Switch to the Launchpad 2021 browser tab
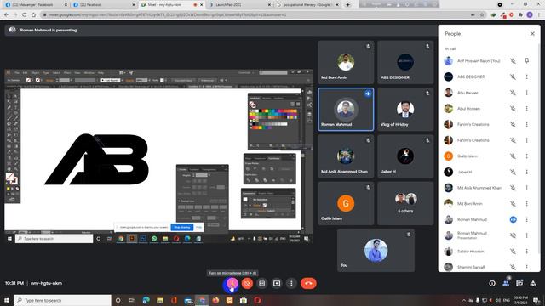This screenshot has width=545, height=306. pos(239,5)
